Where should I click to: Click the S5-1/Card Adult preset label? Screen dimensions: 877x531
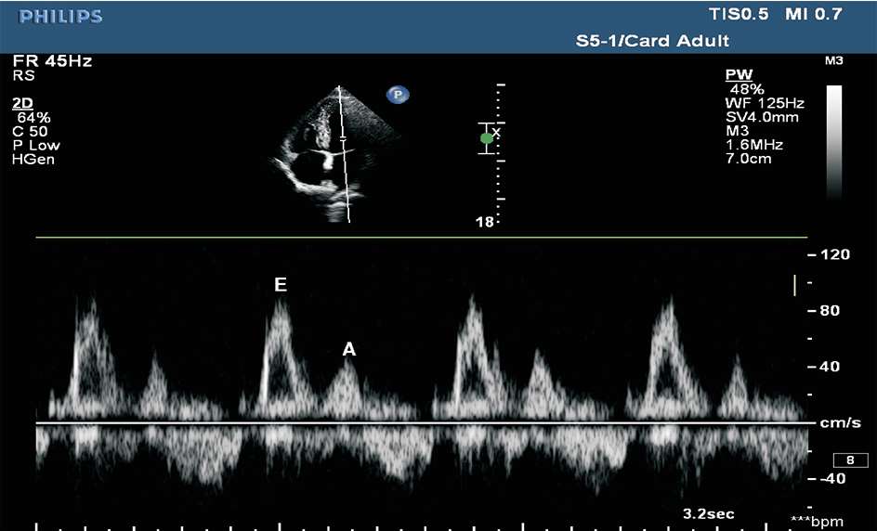point(652,41)
